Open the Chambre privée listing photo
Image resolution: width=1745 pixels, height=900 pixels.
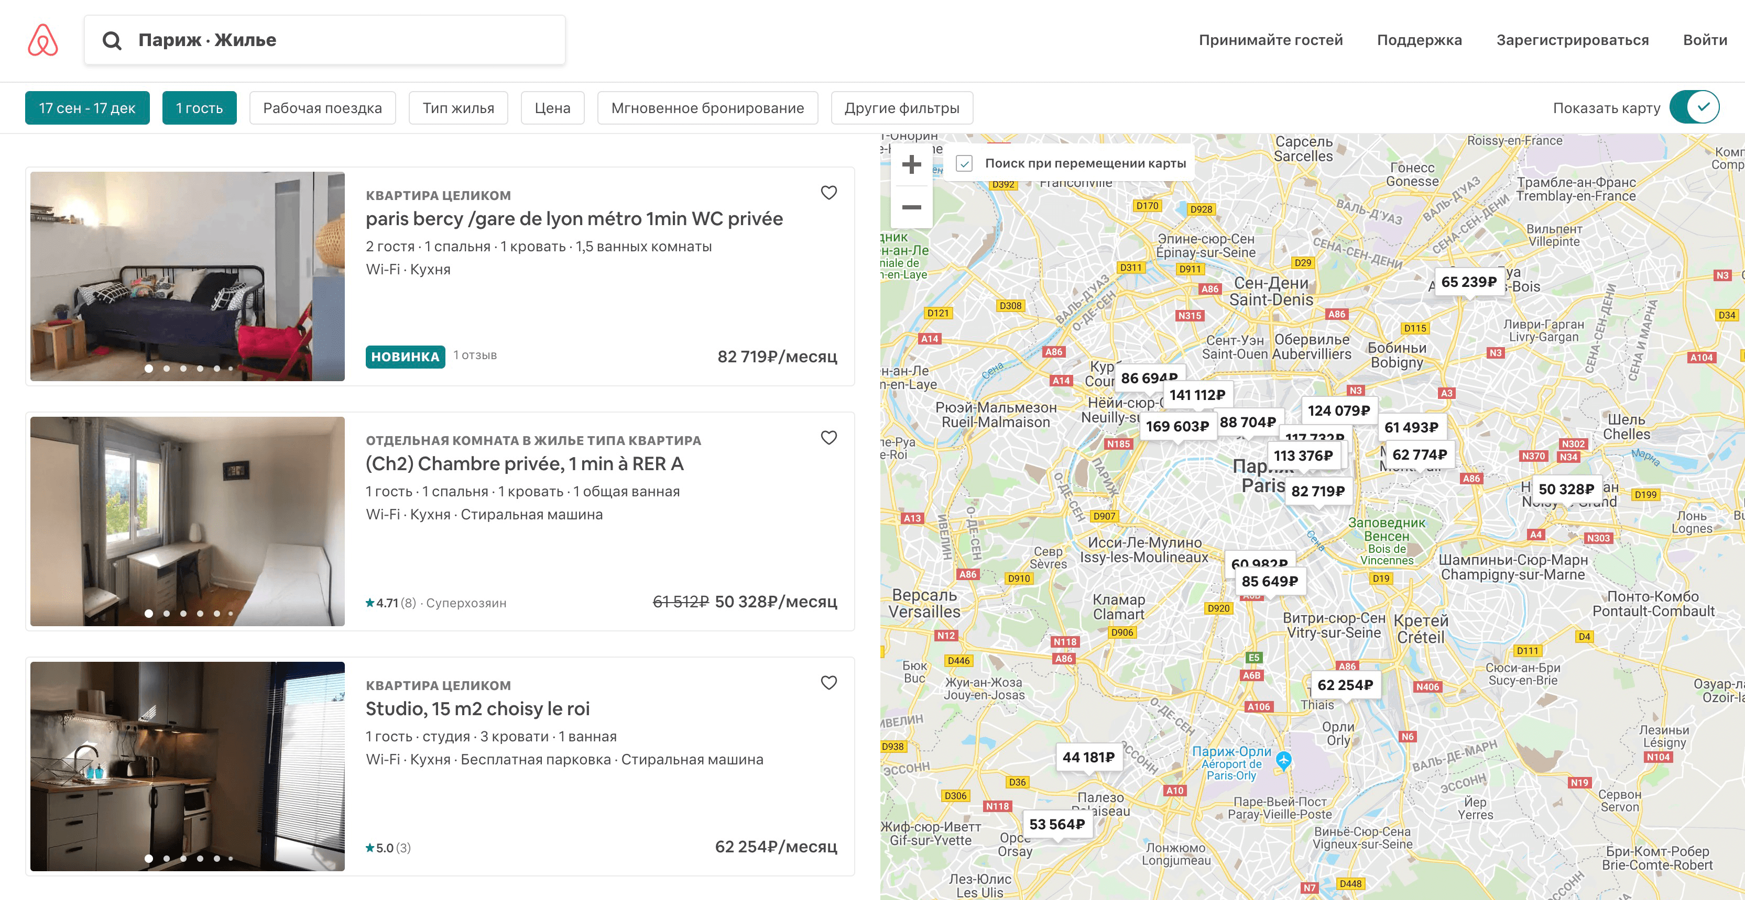coord(188,521)
